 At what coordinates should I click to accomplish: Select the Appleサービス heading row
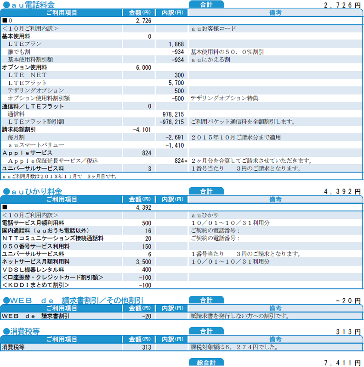pos(27,153)
